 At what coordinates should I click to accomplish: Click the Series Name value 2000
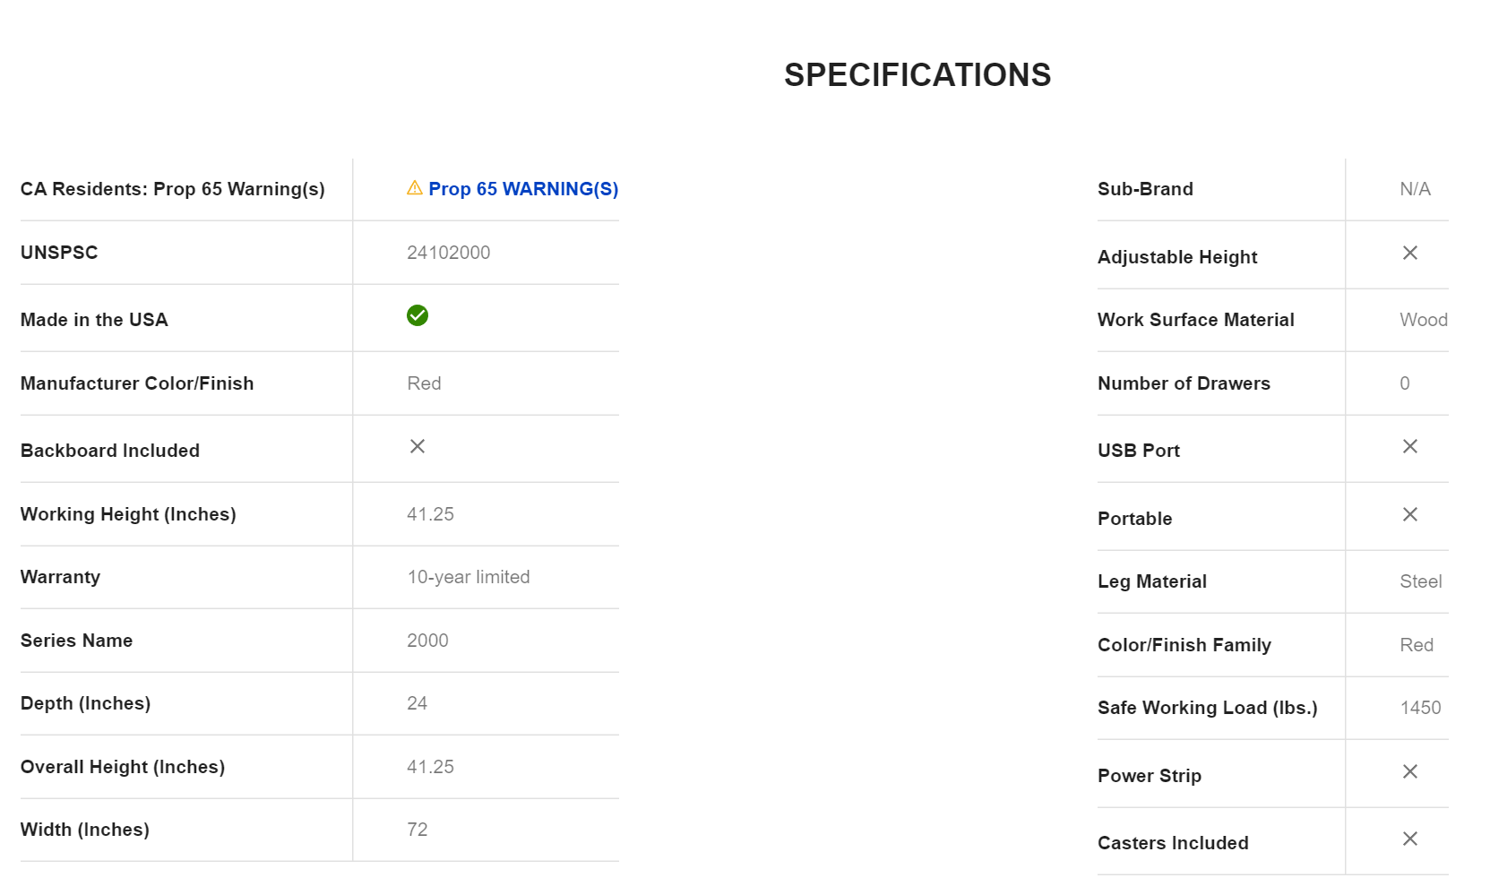[x=427, y=641]
